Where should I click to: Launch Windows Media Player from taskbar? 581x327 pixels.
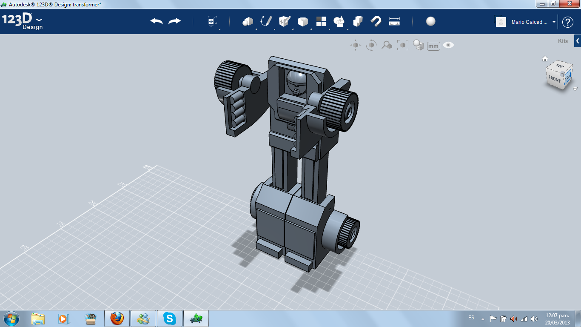63,318
